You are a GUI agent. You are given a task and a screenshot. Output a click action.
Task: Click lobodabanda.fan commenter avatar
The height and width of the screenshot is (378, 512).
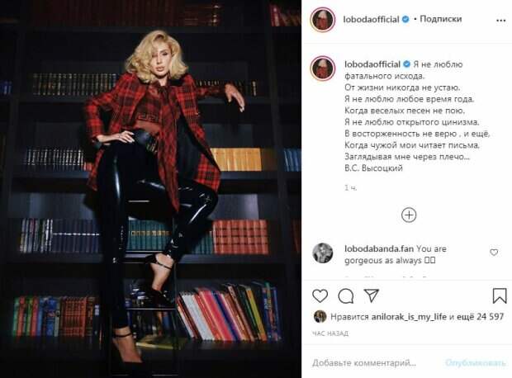point(323,253)
